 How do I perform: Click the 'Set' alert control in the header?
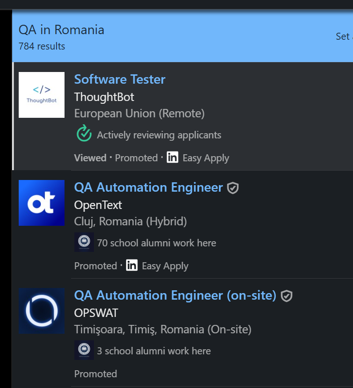343,36
